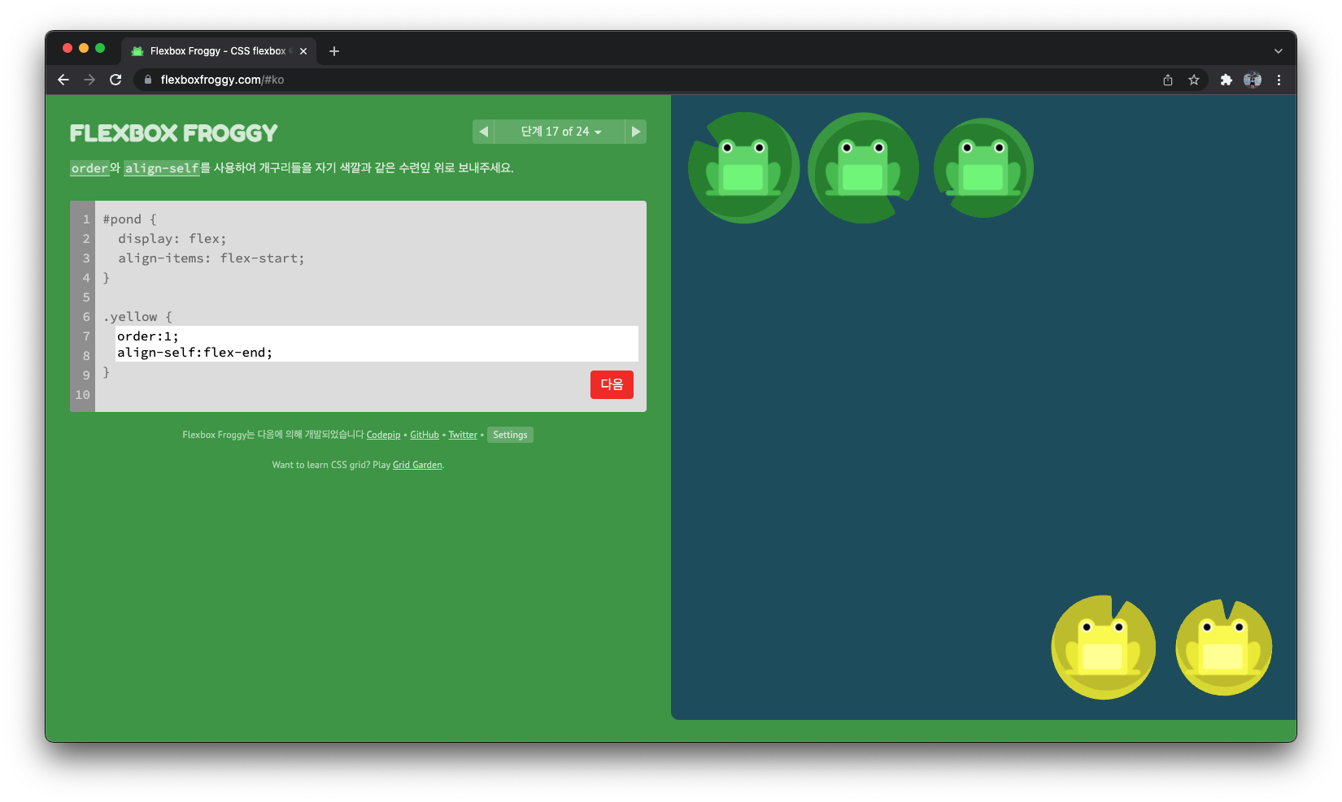1342x802 pixels.
Task: Open the 단계 17 of 24 level dropdown
Action: pyautogui.click(x=560, y=132)
